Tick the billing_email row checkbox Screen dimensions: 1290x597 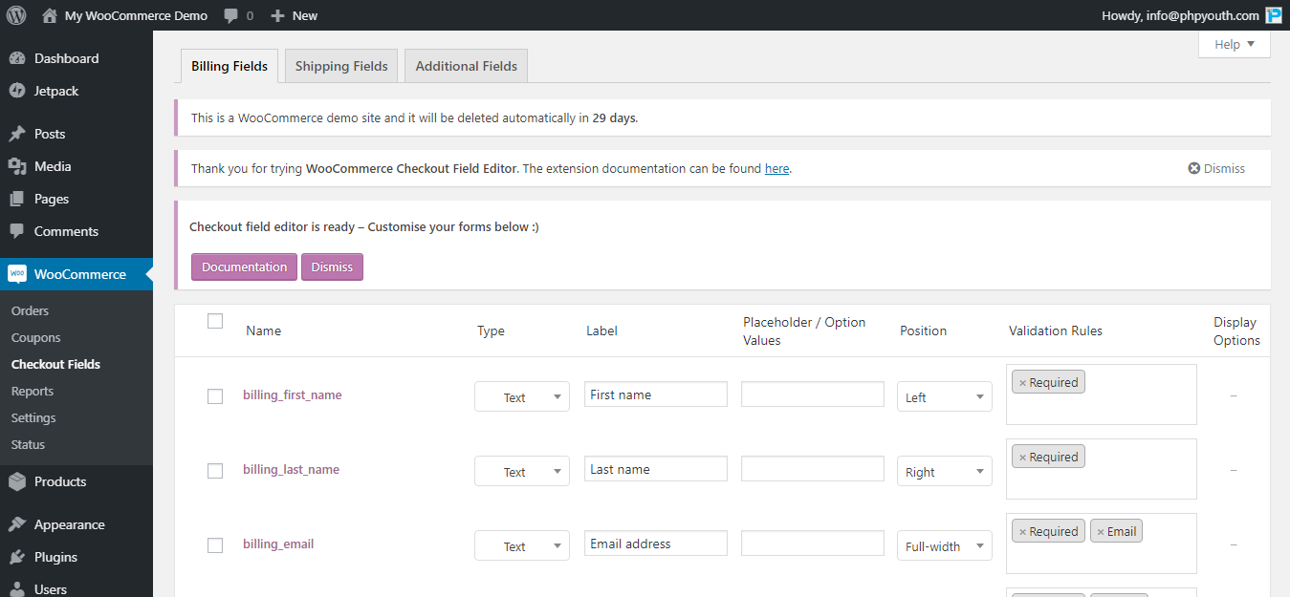click(214, 545)
